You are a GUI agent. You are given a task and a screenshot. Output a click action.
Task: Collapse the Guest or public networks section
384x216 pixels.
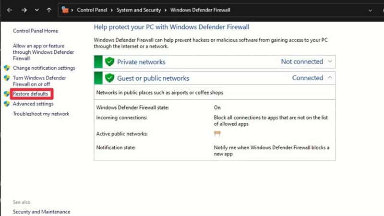pyautogui.click(x=329, y=78)
